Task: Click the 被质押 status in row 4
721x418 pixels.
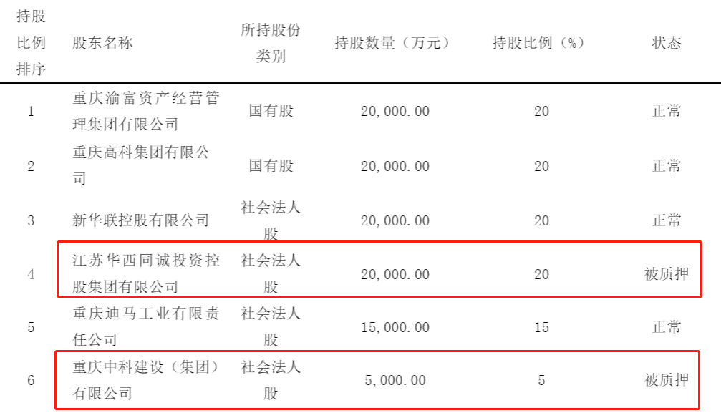Action: coord(667,274)
